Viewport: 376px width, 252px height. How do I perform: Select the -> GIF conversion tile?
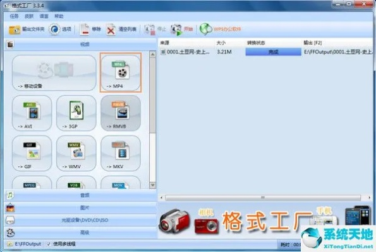32,153
